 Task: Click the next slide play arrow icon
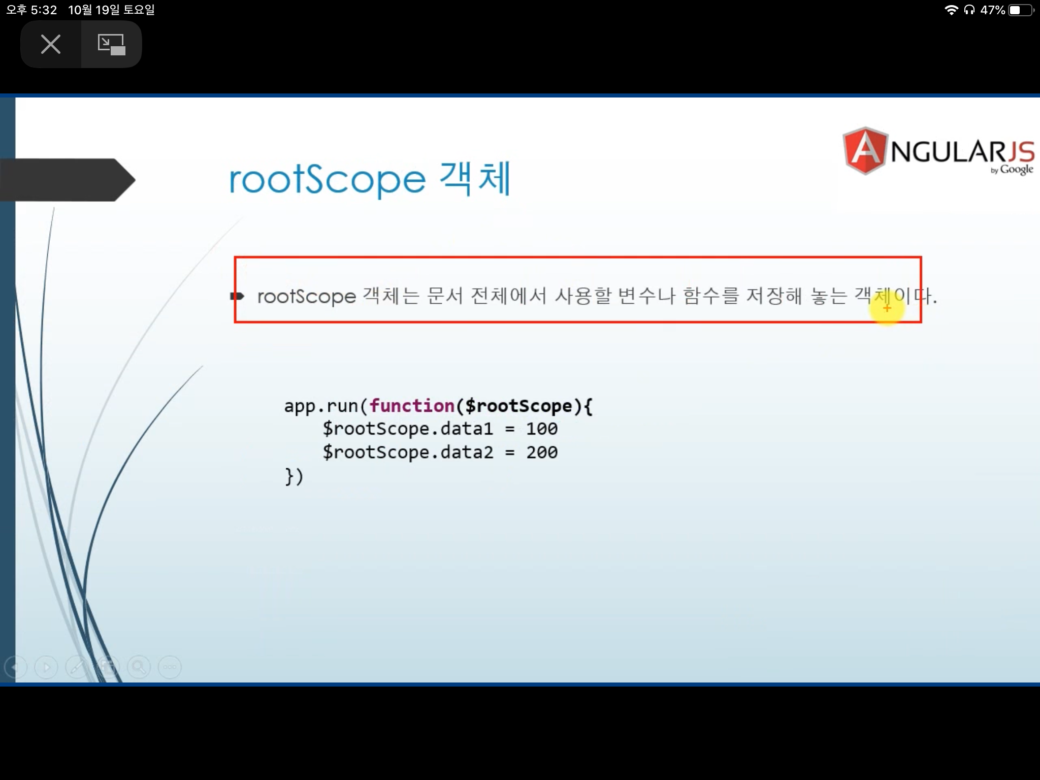pos(46,667)
